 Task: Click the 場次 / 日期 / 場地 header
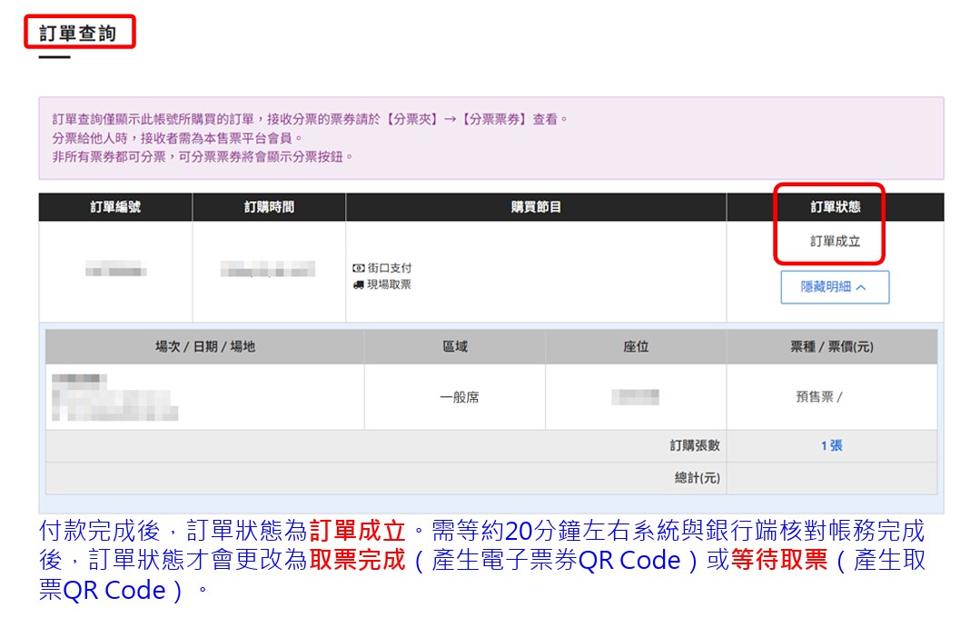coord(205,347)
